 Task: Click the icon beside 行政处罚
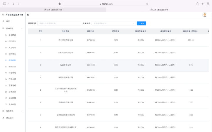click(6, 79)
